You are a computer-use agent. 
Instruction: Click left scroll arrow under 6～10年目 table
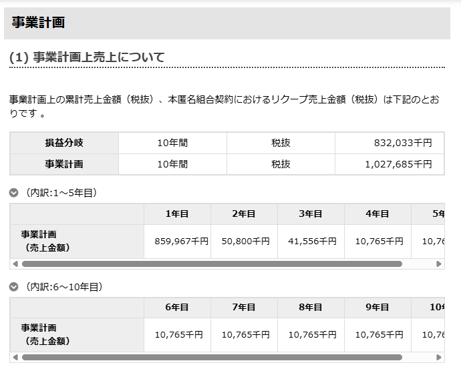(x=15, y=358)
